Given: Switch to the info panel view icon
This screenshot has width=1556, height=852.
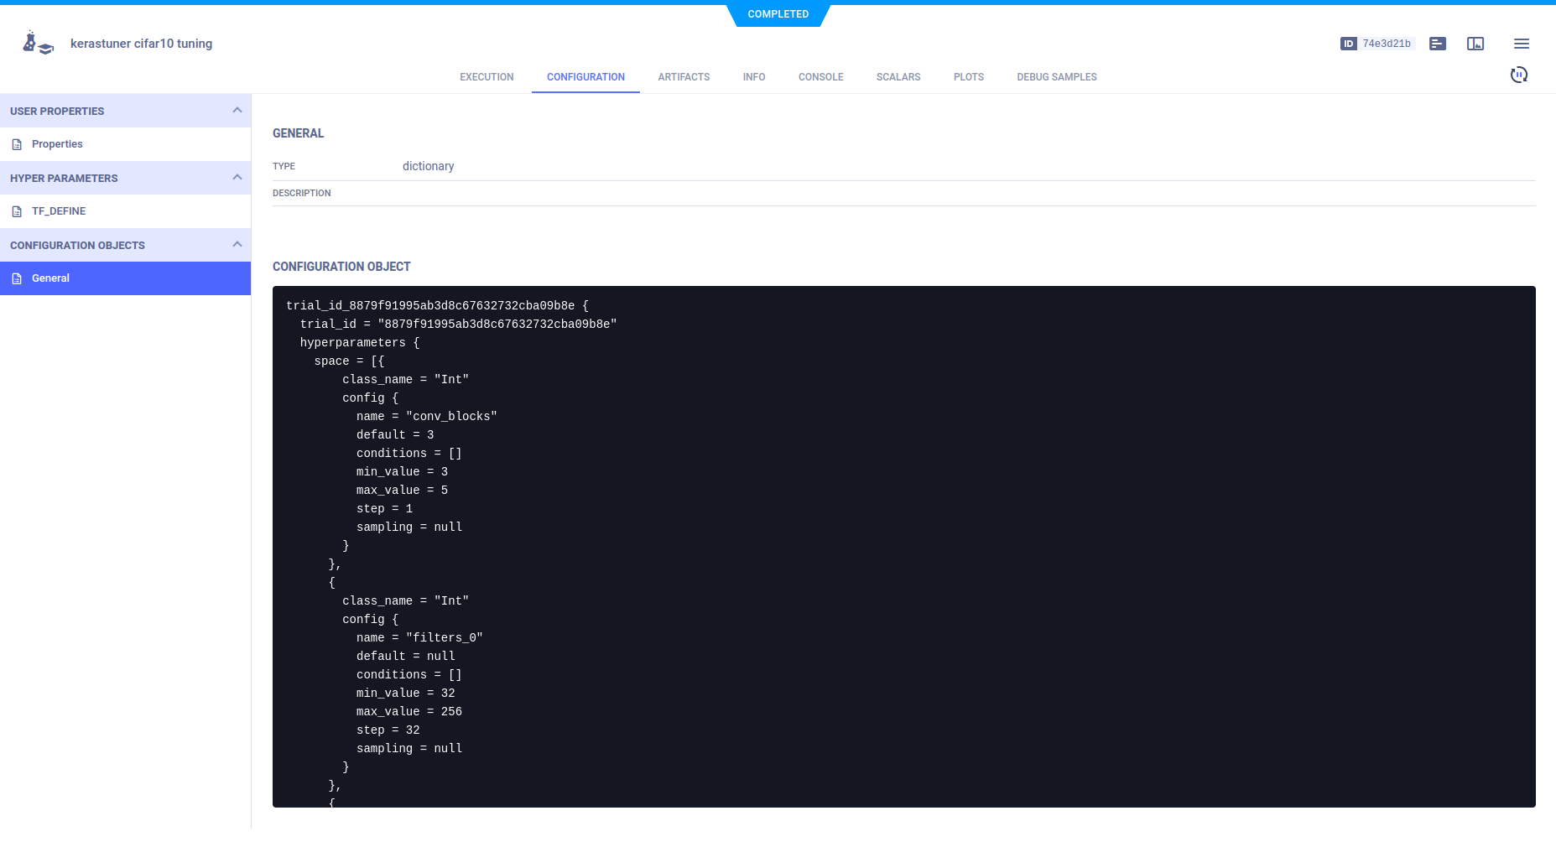Looking at the screenshot, I should (x=1475, y=44).
